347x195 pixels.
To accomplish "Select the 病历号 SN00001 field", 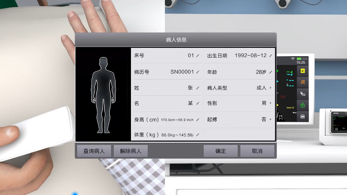I will point(182,72).
